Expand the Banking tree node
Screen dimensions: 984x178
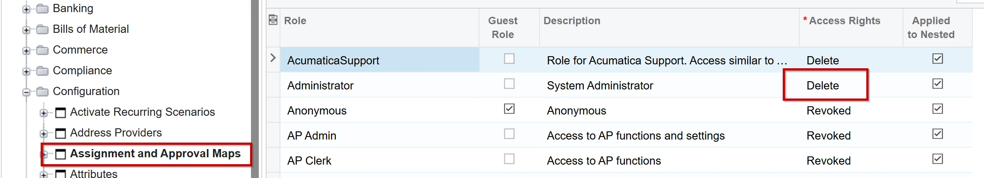coord(26,9)
